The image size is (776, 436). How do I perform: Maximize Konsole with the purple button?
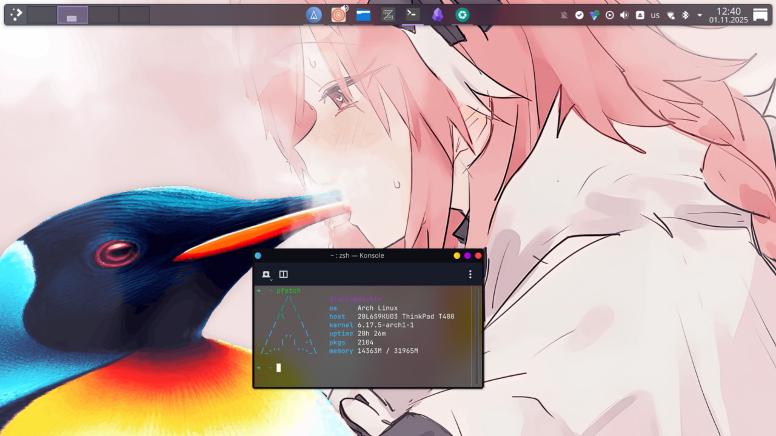click(x=467, y=255)
